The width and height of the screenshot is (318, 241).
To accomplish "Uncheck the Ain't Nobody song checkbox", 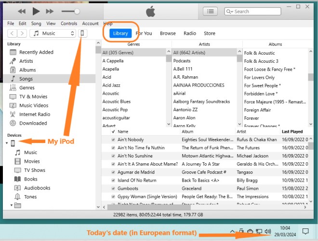I will [113, 140].
